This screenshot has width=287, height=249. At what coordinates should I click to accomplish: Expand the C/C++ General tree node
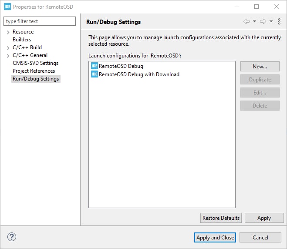click(8, 56)
